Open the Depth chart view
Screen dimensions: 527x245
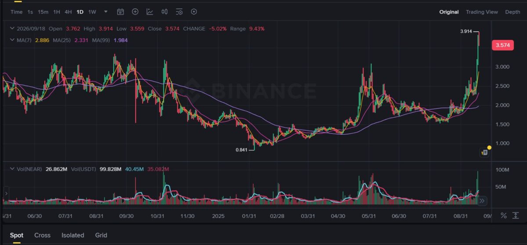point(513,12)
